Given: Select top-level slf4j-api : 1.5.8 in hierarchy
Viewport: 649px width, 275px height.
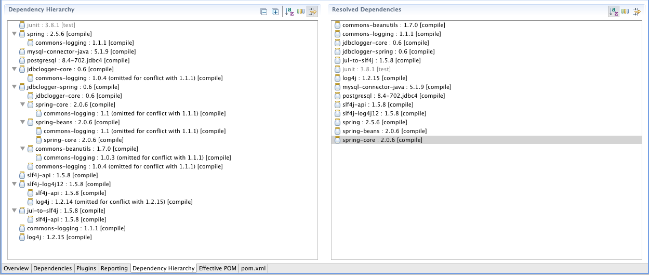Looking at the screenshot, I should pos(62,175).
